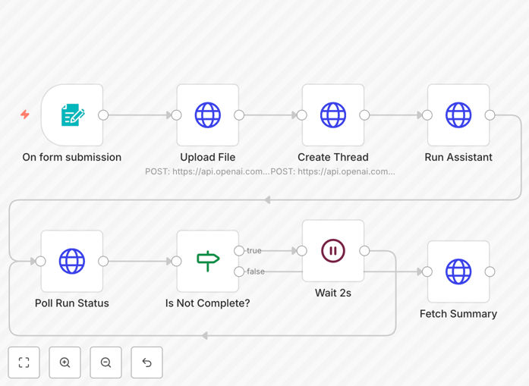Click the "Fetch Summary" node label

pyautogui.click(x=458, y=313)
